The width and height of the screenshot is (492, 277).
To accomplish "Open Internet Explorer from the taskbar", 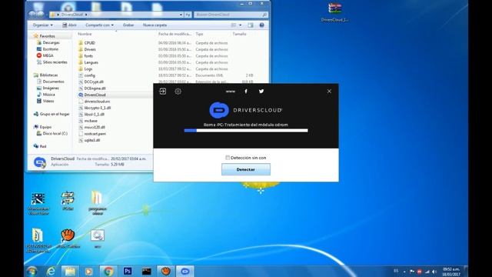I will click(51, 271).
